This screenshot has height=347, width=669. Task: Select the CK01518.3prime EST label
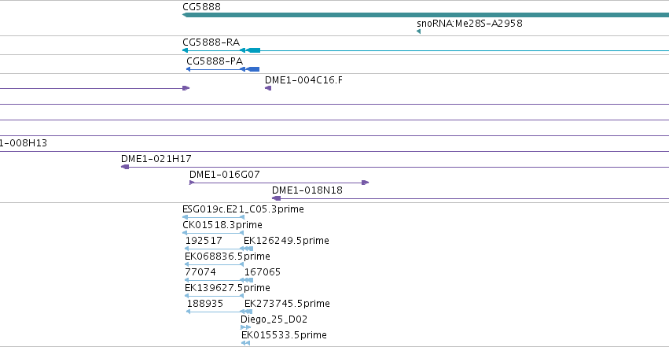point(222,225)
